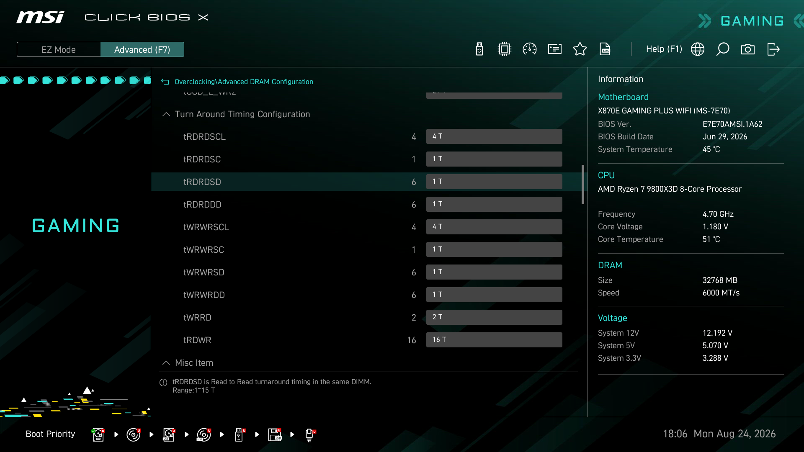This screenshot has height=452, width=804.
Task: Select the highlighted tRDRDSD row label
Action: pyautogui.click(x=202, y=182)
